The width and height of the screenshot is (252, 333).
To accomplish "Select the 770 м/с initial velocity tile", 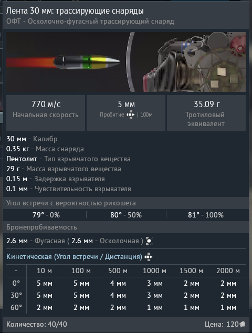I will pyautogui.click(x=46, y=113).
